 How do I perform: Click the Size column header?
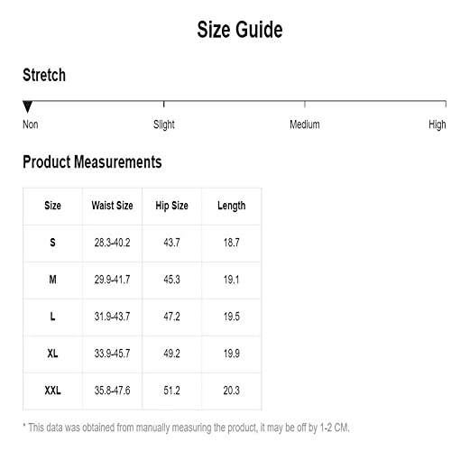pyautogui.click(x=52, y=206)
